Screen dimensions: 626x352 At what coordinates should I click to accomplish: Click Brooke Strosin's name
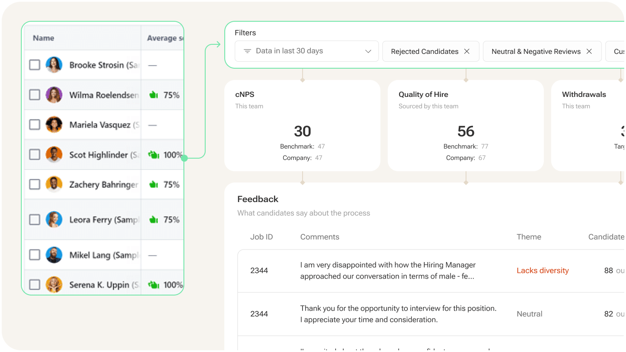[x=104, y=65]
